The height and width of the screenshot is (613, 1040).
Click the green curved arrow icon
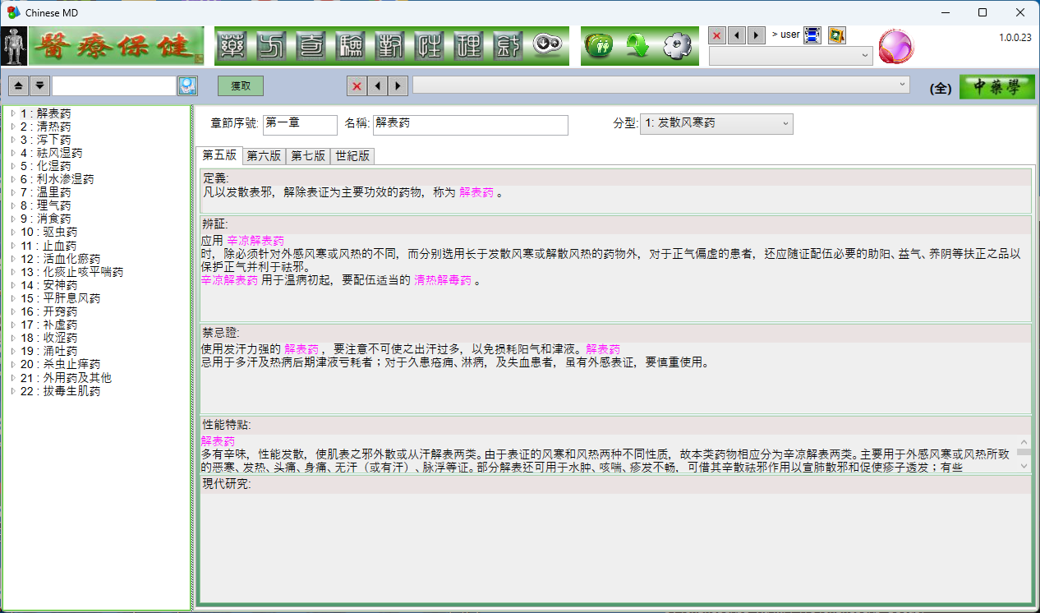coord(639,46)
